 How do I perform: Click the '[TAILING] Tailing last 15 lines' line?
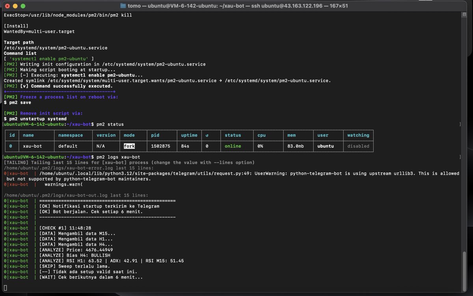click(129, 163)
